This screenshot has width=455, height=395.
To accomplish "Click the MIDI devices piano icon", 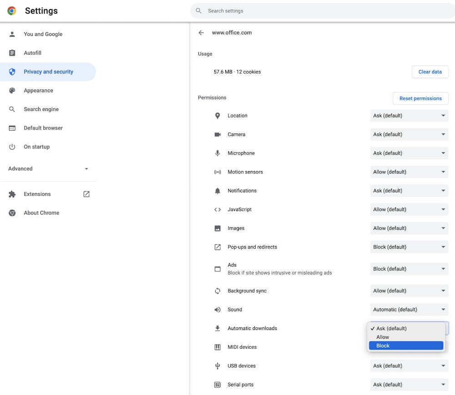I will (x=217, y=347).
